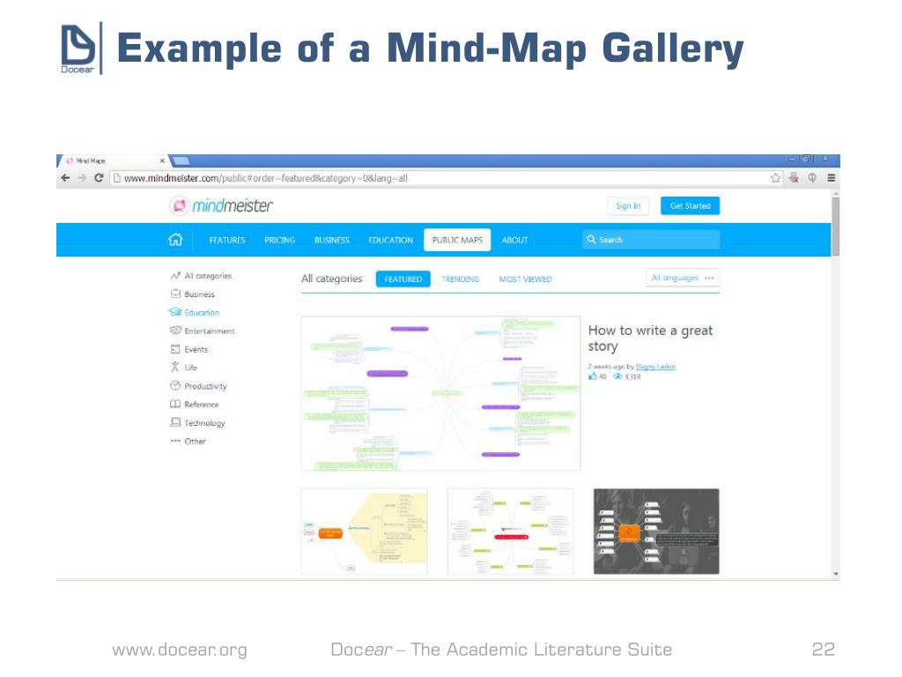Reload the page with refresh icon

coord(99,178)
